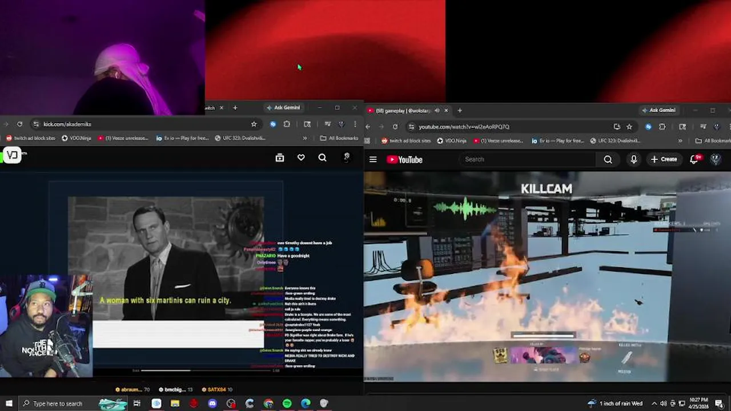Open extensions puzzle icon in Kick window
Screen dimensions: 731x411
[287, 124]
